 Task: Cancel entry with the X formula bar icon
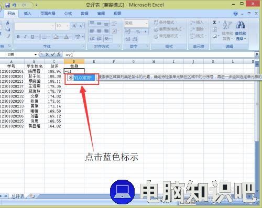point(47,54)
